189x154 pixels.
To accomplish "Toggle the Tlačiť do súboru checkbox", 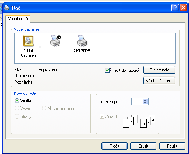I will [107, 70].
